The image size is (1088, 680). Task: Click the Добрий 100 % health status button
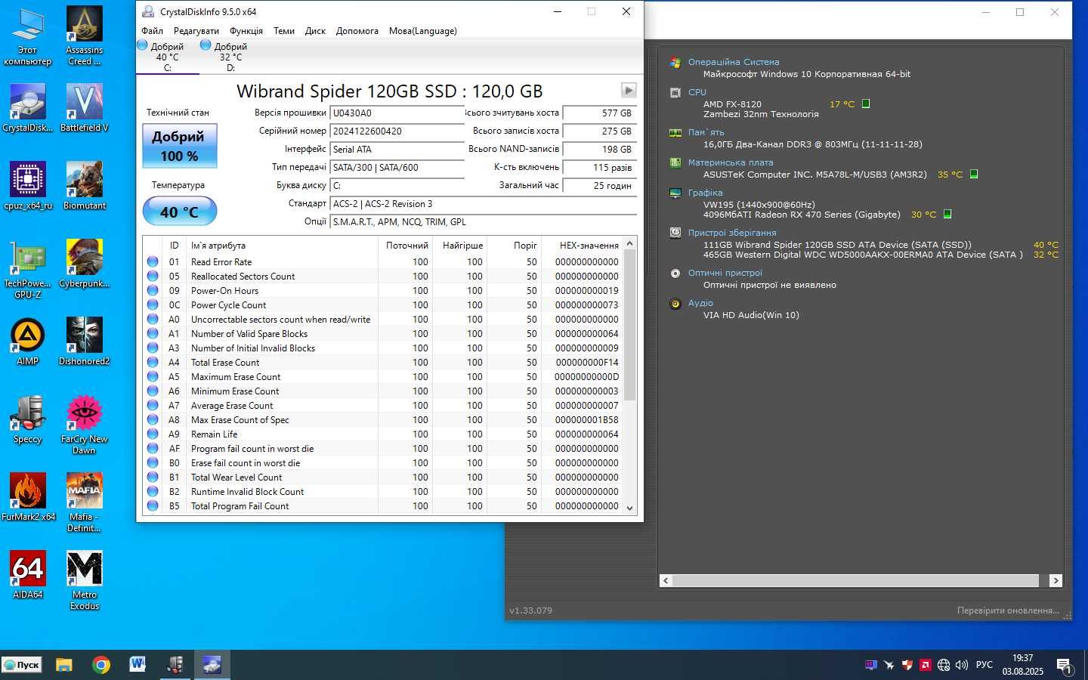180,146
